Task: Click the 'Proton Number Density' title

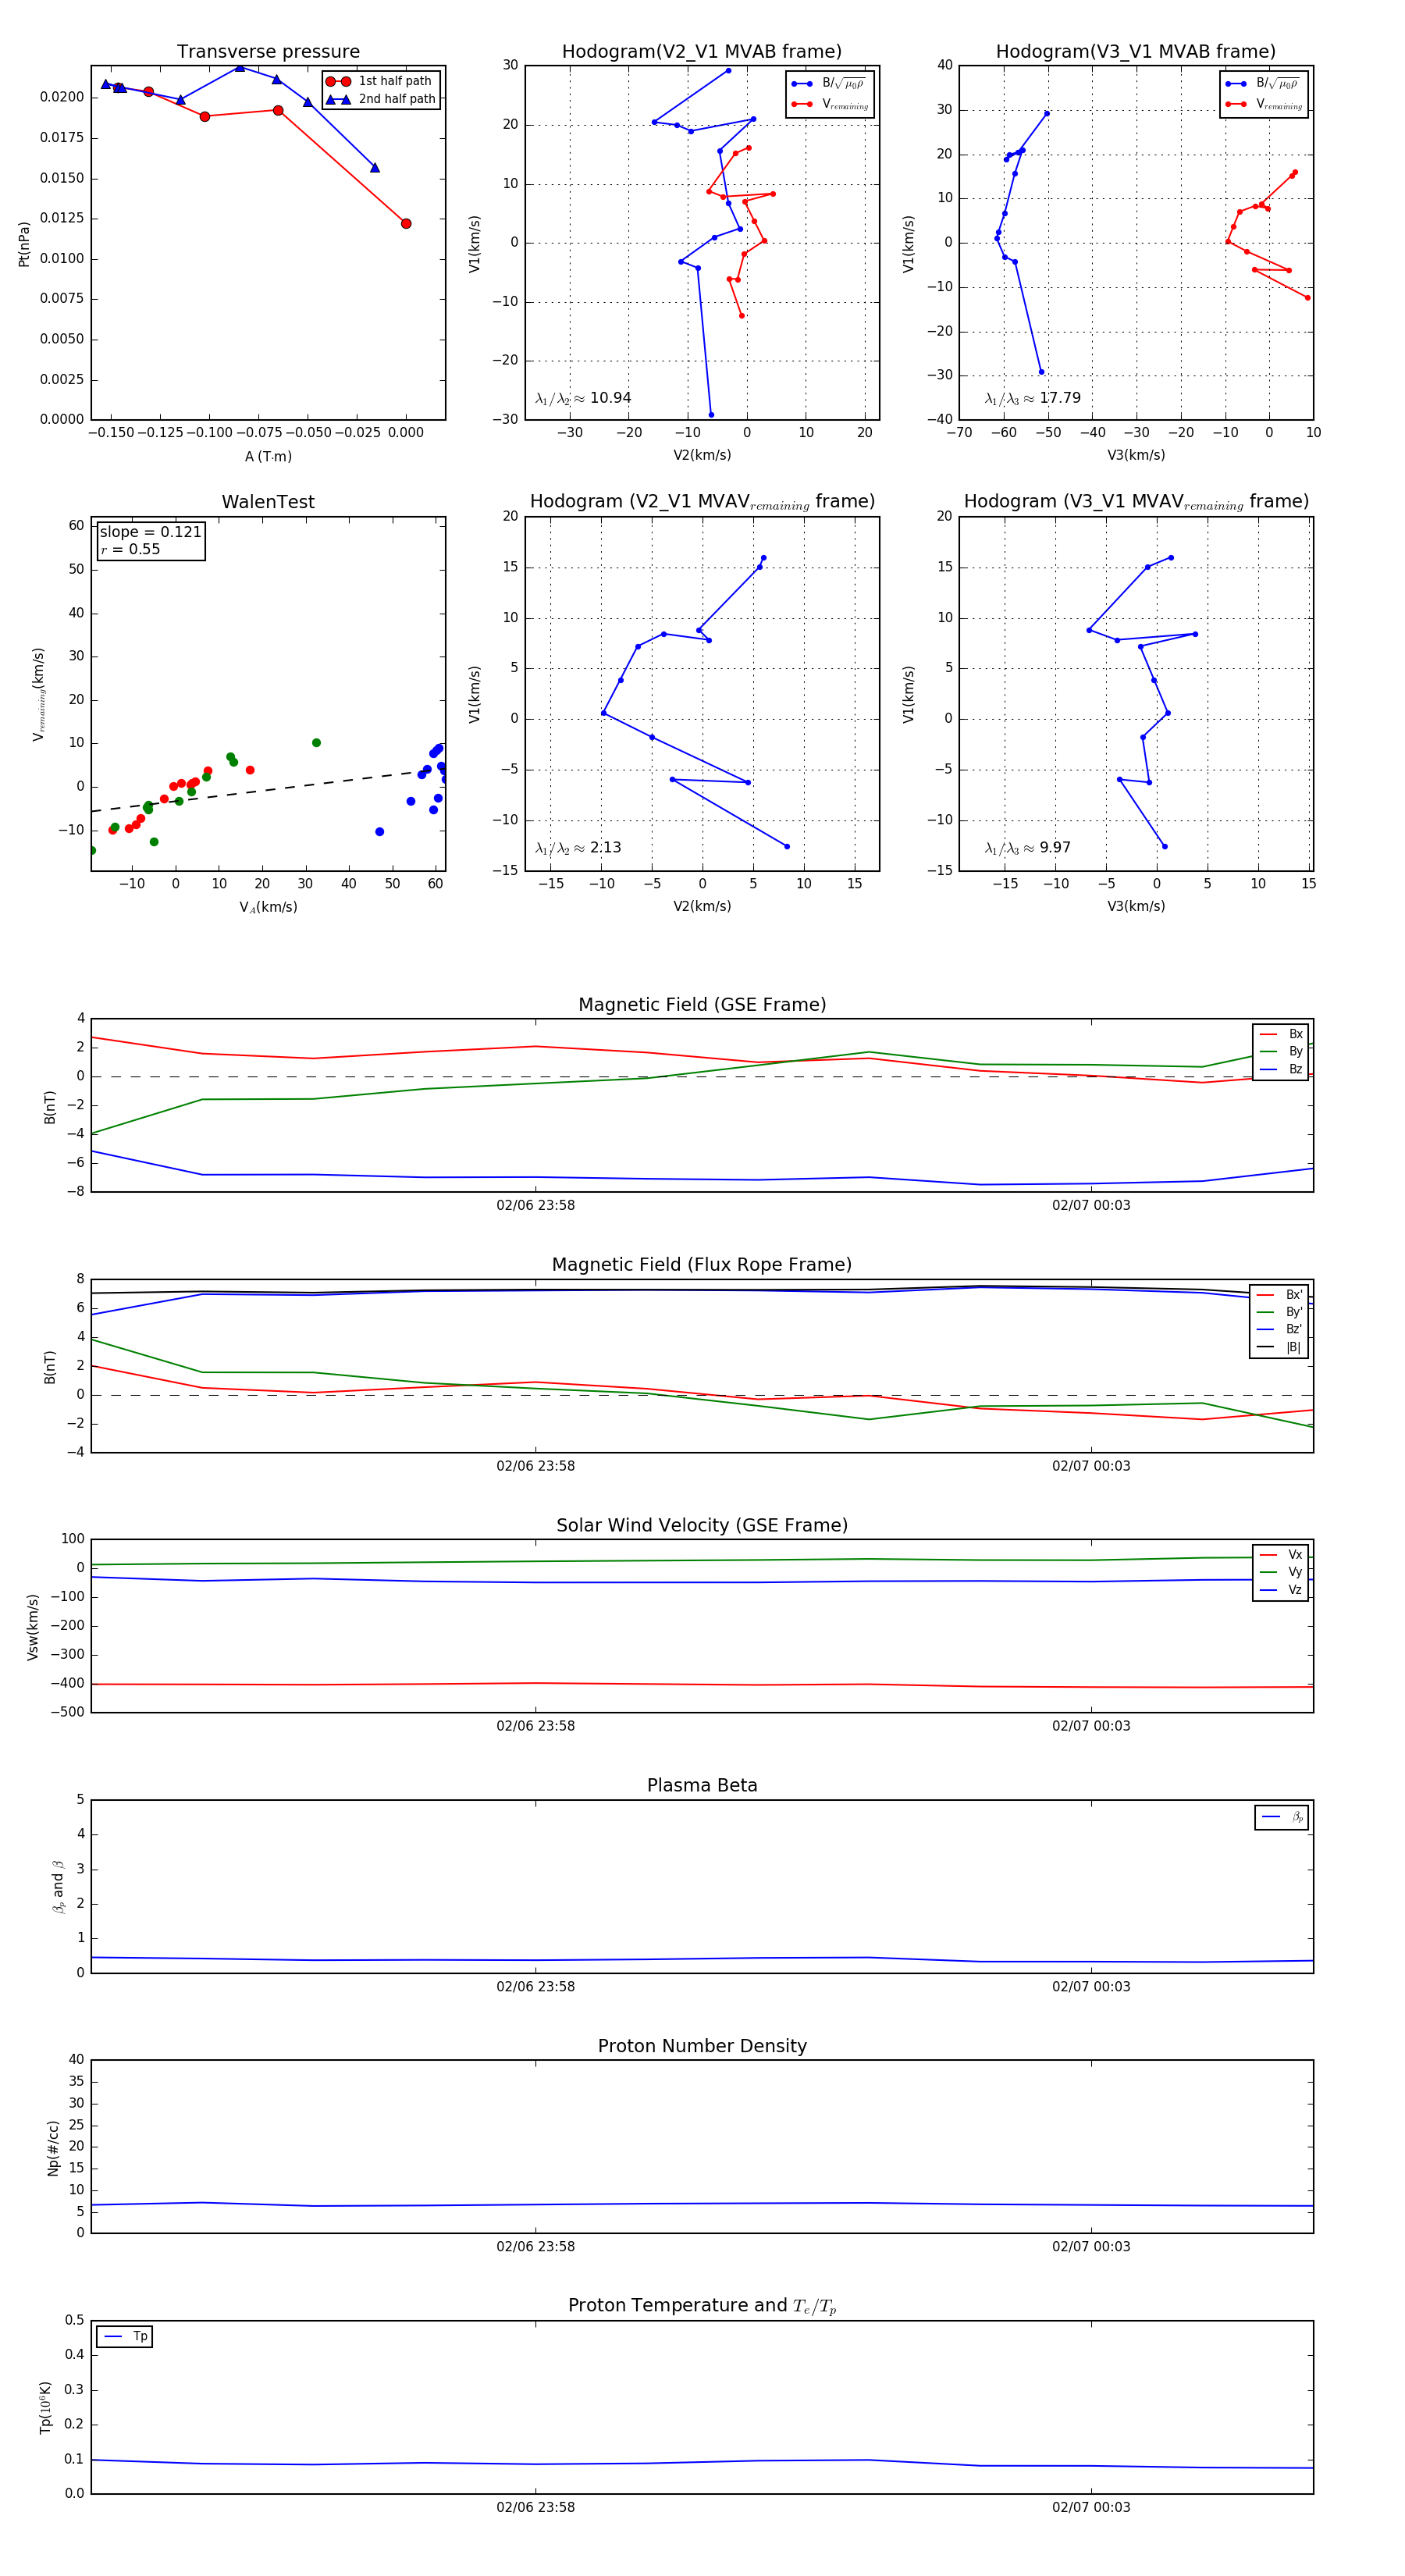Action: click(x=702, y=2046)
